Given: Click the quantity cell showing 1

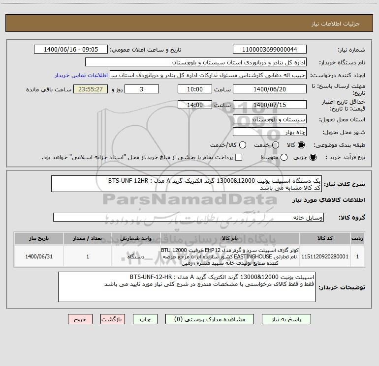Looking at the screenshot, I should [88, 256].
